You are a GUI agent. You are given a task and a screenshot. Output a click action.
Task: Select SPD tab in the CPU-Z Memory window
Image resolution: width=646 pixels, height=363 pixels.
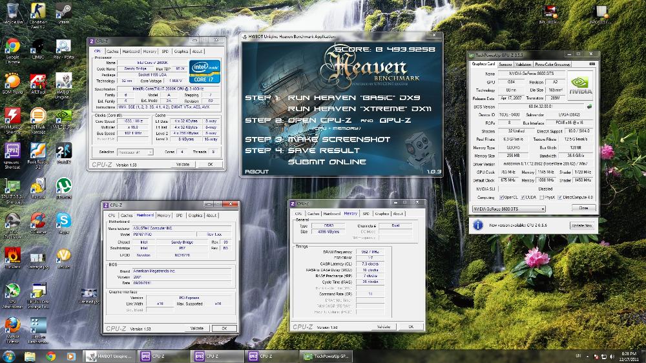pos(366,213)
